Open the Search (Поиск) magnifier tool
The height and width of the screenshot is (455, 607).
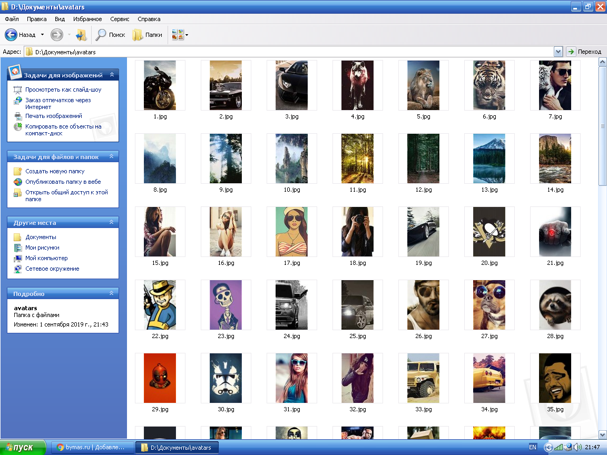click(x=101, y=35)
